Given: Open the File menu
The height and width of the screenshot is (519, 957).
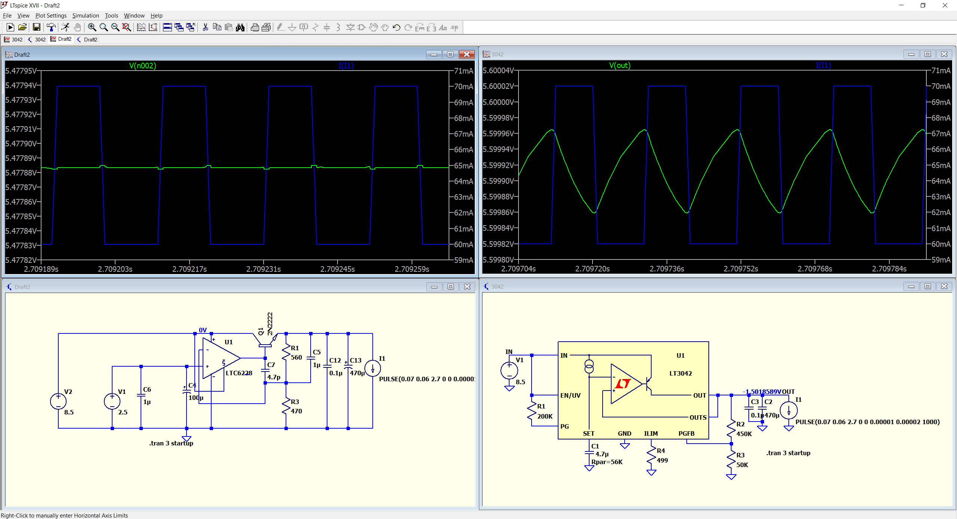Looking at the screenshot, I should (x=7, y=15).
